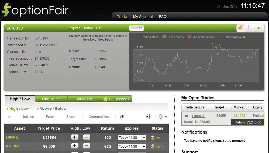Open the My Account menu
The width and height of the screenshot is (269, 153).
143,17
